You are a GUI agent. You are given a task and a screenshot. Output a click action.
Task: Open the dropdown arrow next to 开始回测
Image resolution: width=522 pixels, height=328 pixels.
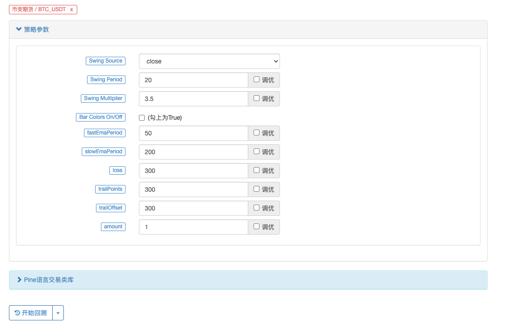click(58, 313)
